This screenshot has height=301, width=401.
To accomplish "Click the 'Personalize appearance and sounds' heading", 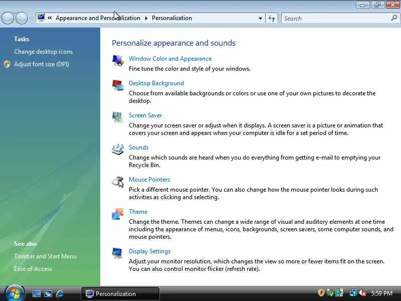I will click(x=173, y=43).
